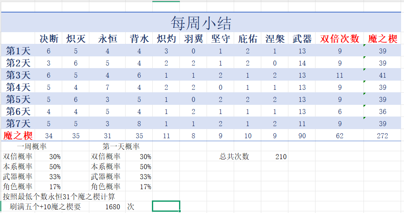Select the 总共次数 value 210
Viewport: 404px width, 213px height.
point(281,157)
